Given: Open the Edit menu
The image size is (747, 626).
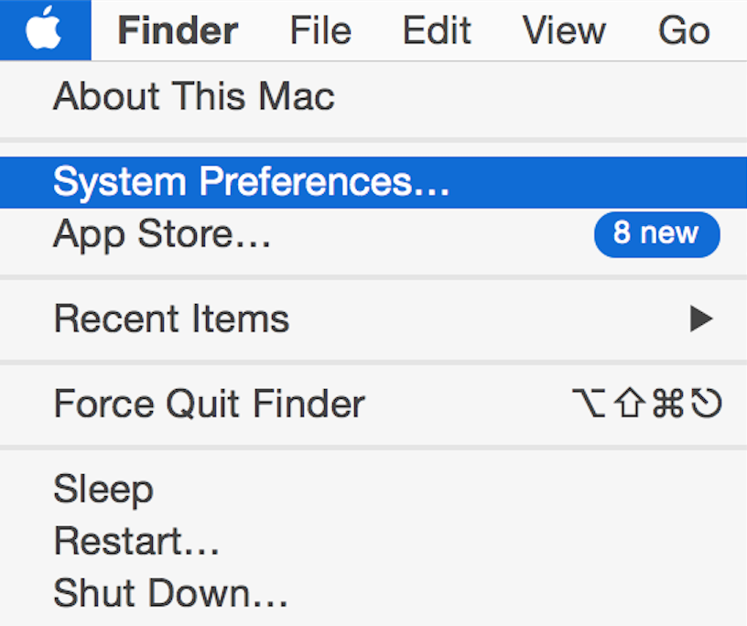Looking at the screenshot, I should tap(437, 31).
